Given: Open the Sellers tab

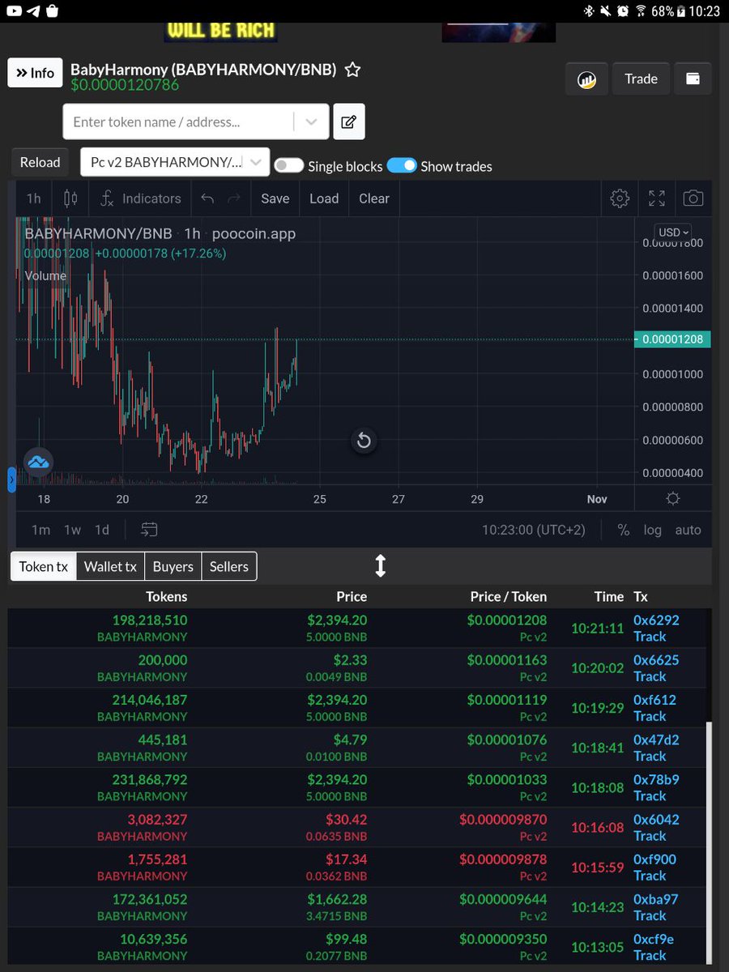Looking at the screenshot, I should tap(229, 566).
